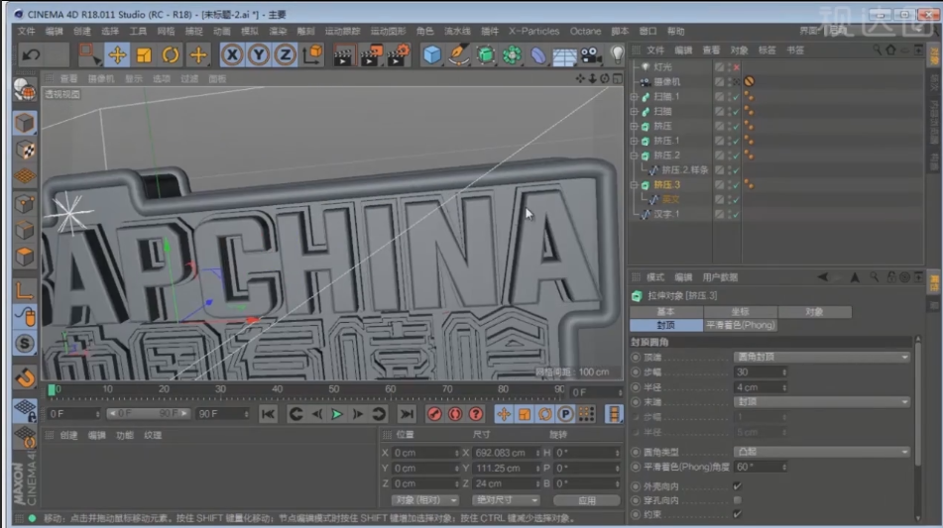Collapse the 挤压.2 object tree node
Image resolution: width=943 pixels, height=528 pixels.
pyautogui.click(x=634, y=155)
